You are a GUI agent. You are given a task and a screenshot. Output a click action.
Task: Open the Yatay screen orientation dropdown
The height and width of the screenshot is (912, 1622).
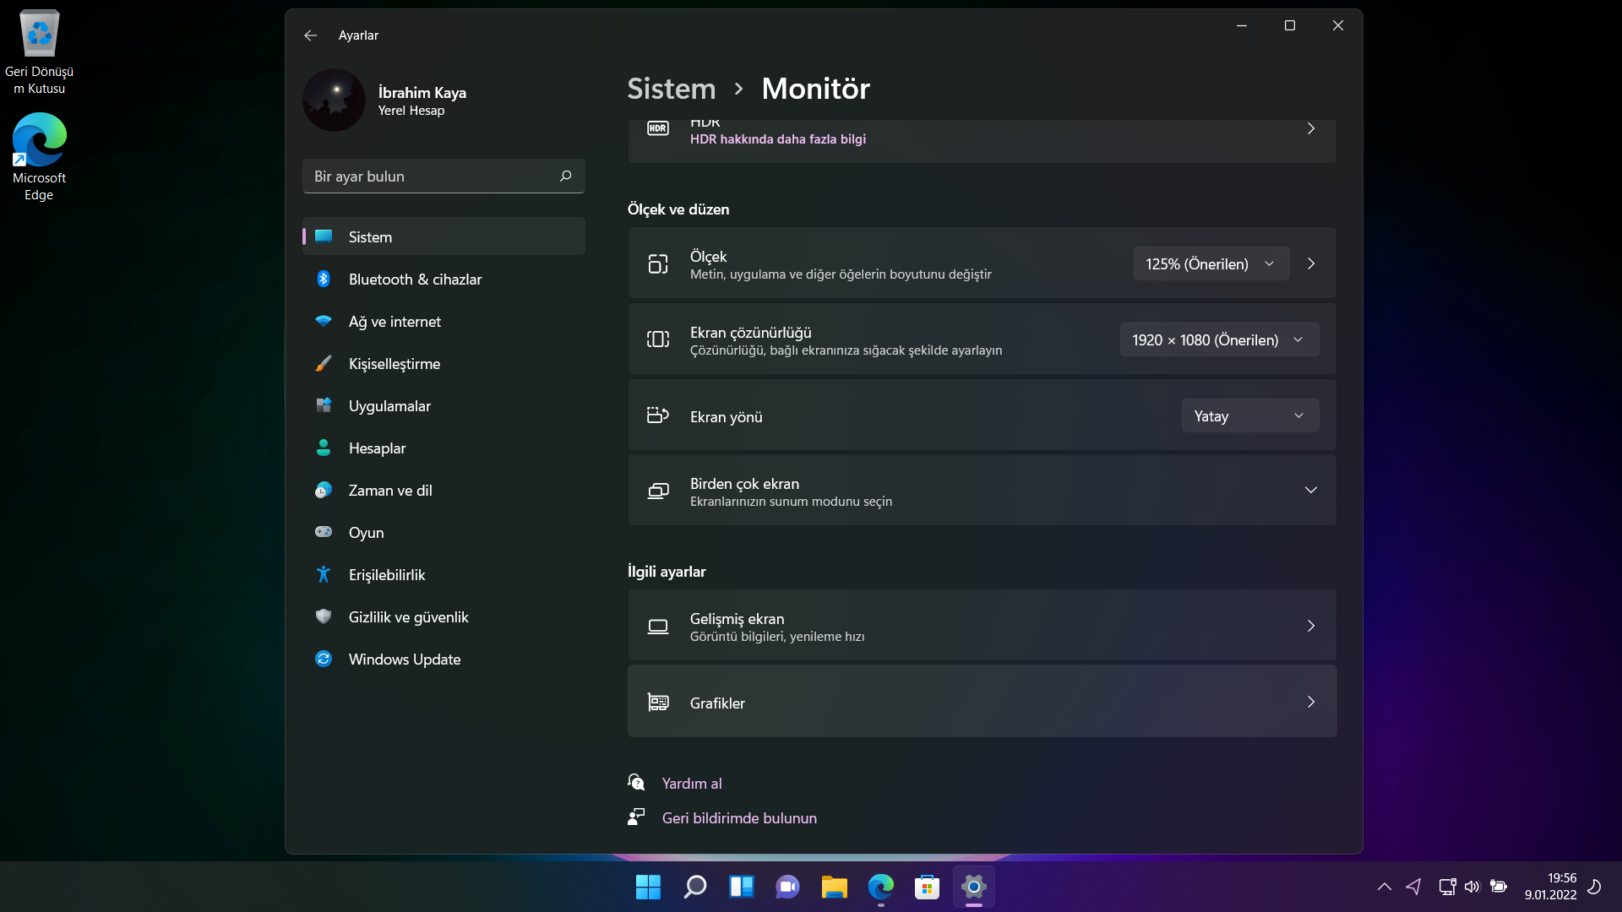(1249, 415)
